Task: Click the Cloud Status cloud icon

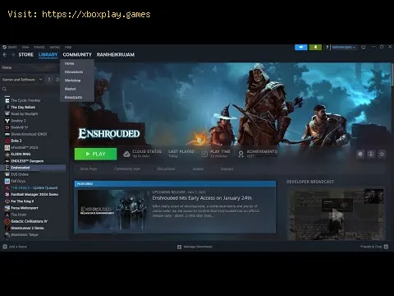Action: coord(126,154)
